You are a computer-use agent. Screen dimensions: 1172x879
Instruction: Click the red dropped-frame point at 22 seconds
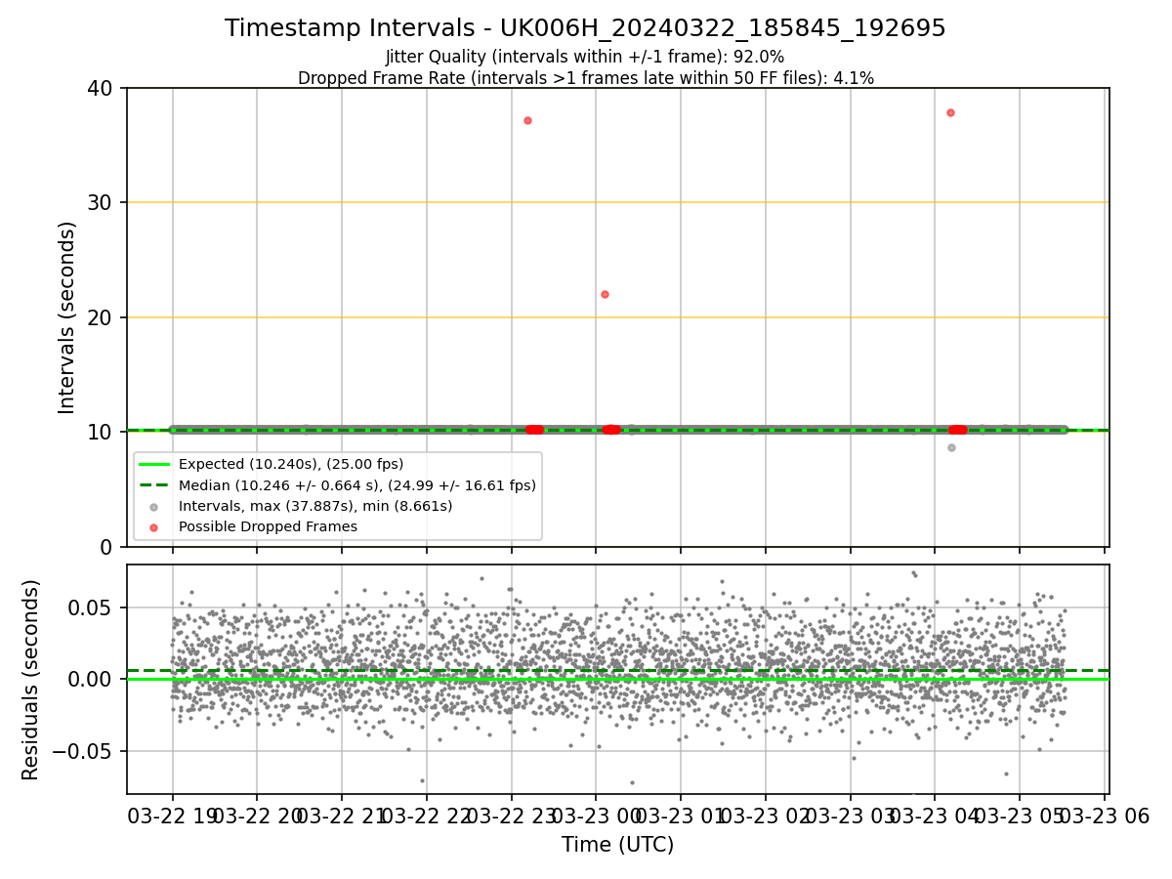(605, 294)
